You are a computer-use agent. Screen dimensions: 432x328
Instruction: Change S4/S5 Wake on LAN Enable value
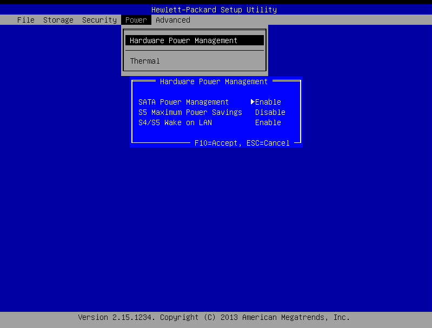[268, 122]
